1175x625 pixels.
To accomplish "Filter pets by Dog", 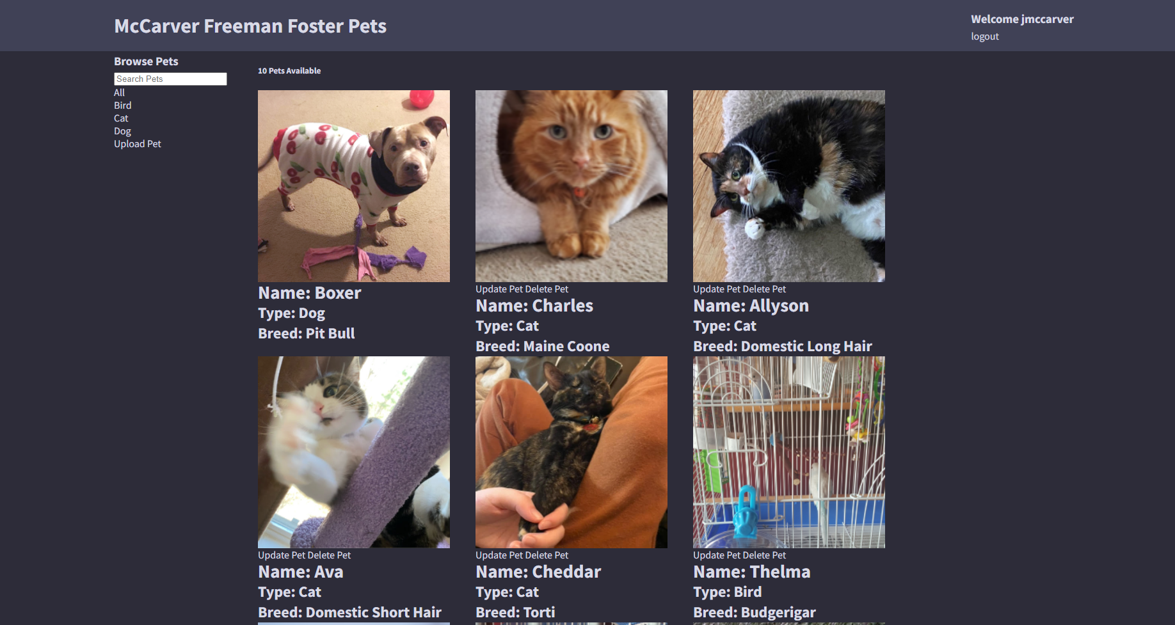I will pos(122,131).
